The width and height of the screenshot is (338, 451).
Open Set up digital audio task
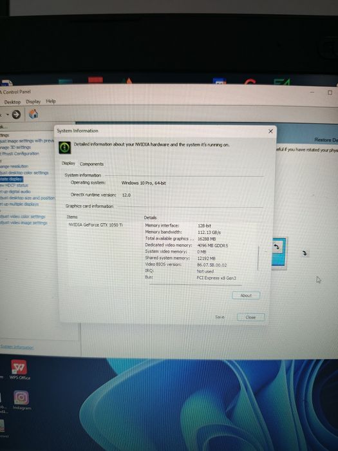[15, 192]
